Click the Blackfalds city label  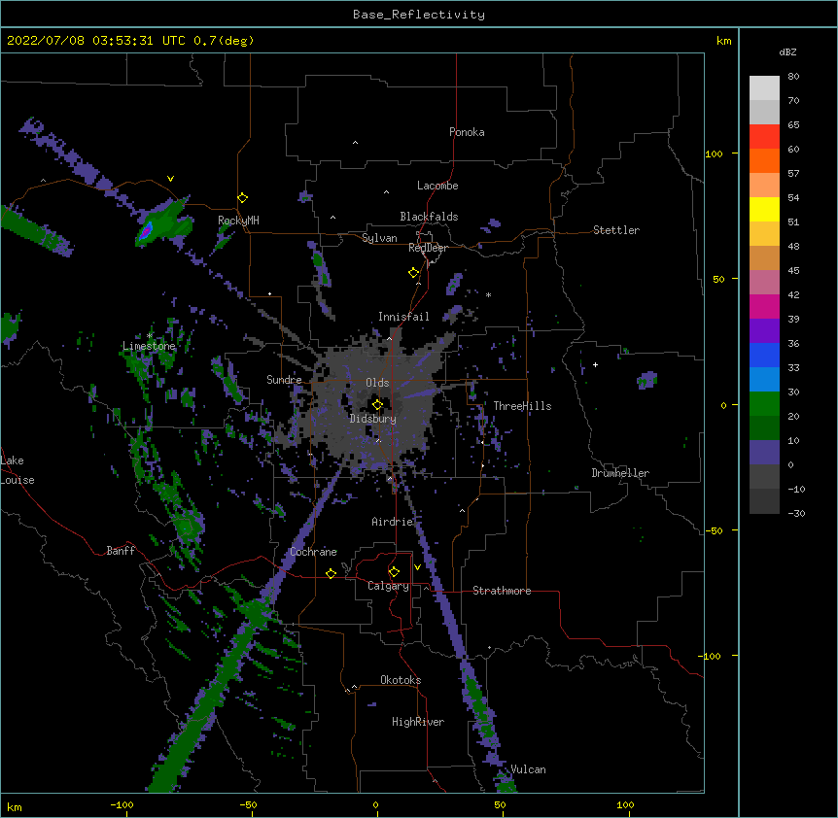429,217
